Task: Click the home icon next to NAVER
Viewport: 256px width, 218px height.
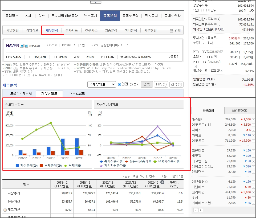Action: coord(22,46)
